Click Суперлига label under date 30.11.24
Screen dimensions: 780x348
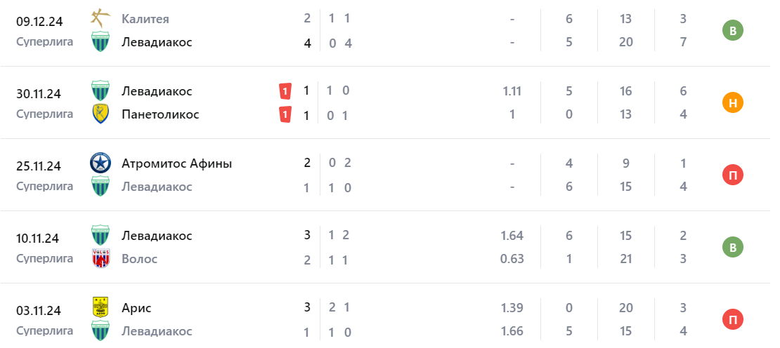44,114
